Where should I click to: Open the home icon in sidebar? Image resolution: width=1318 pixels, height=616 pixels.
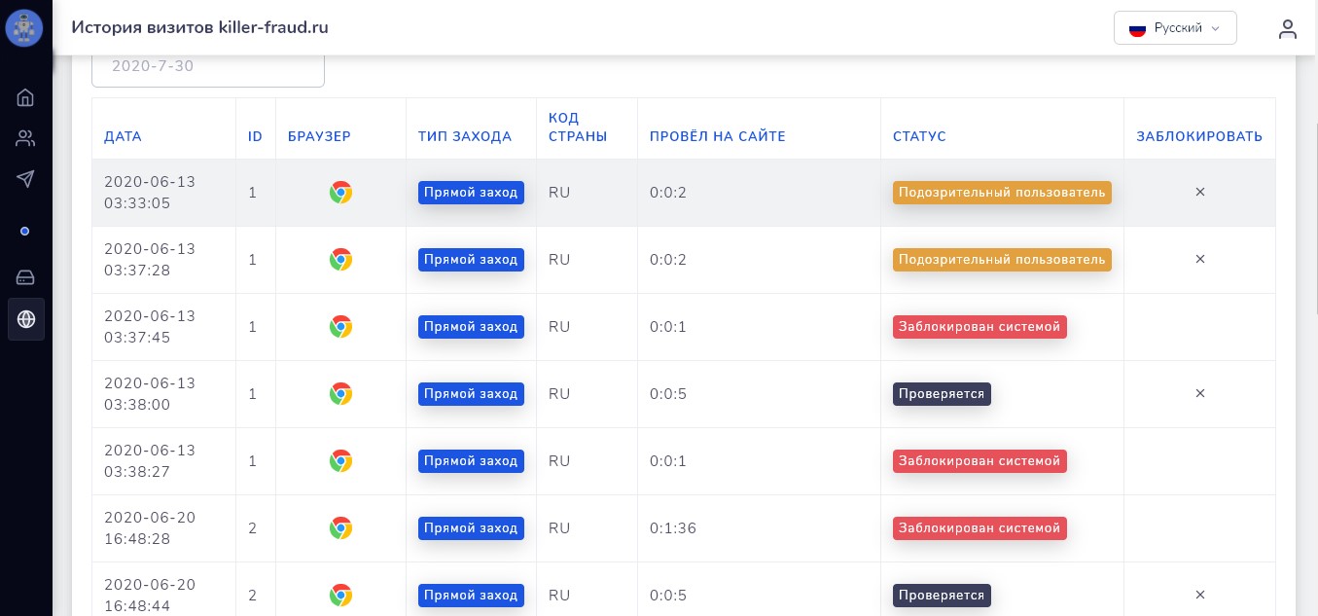[25, 97]
